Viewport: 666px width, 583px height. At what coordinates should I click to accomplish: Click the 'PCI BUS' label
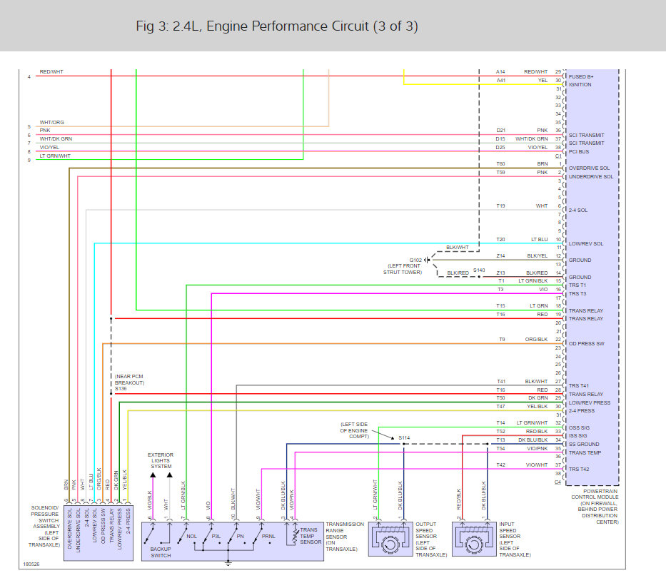coord(579,151)
